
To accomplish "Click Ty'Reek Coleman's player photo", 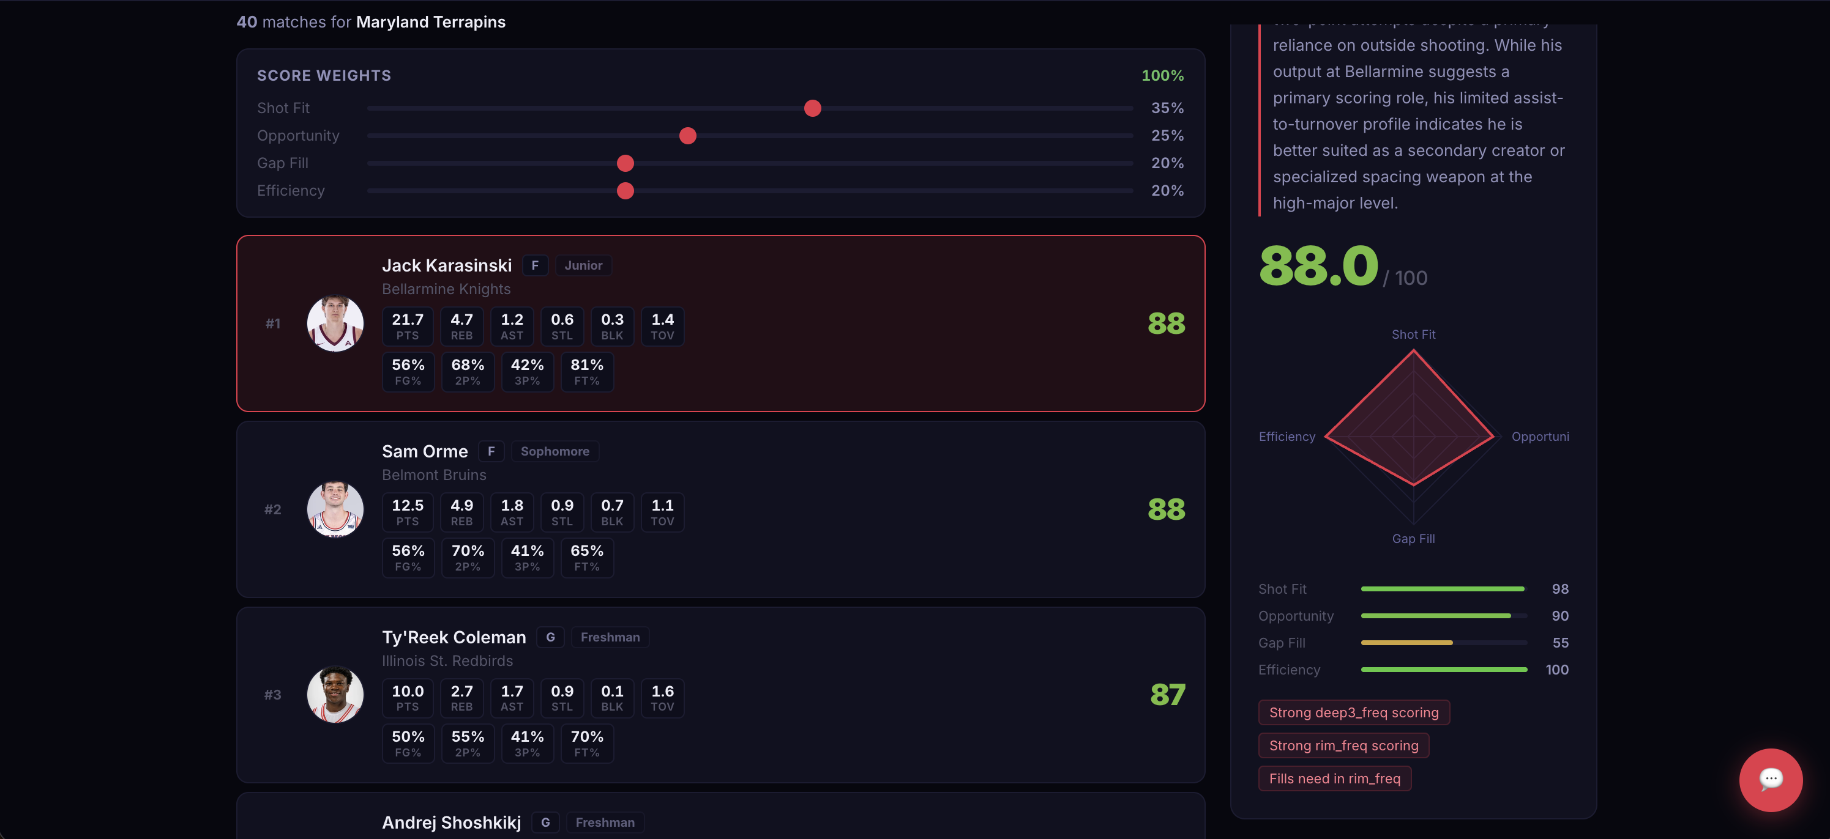I will 335,694.
